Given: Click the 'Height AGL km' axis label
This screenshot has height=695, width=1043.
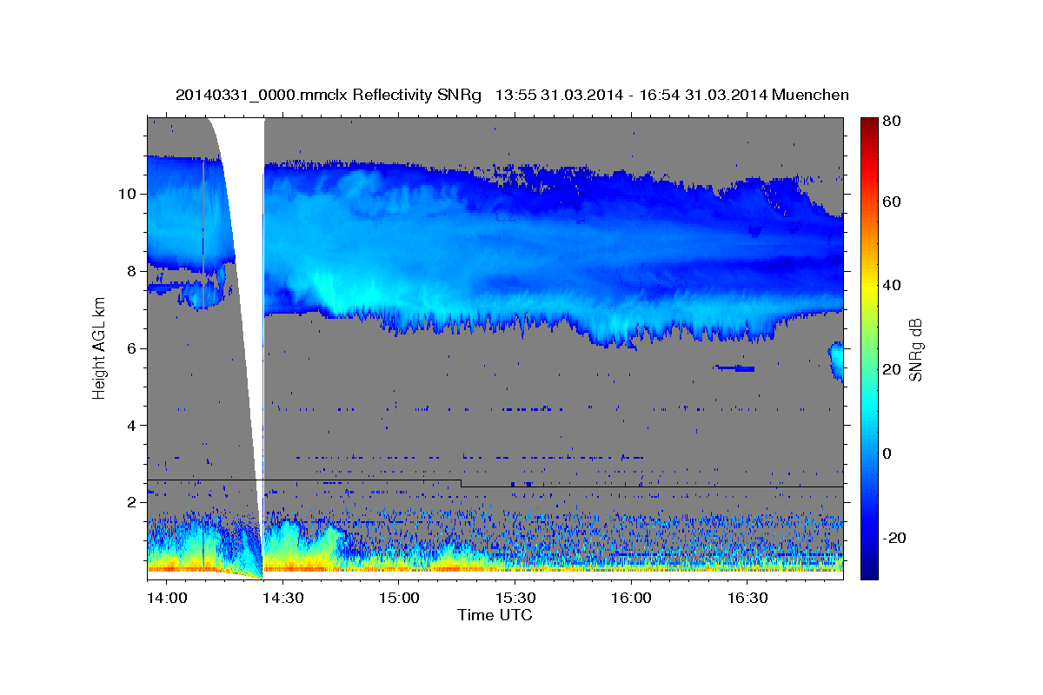Looking at the screenshot, I should click(x=99, y=347).
